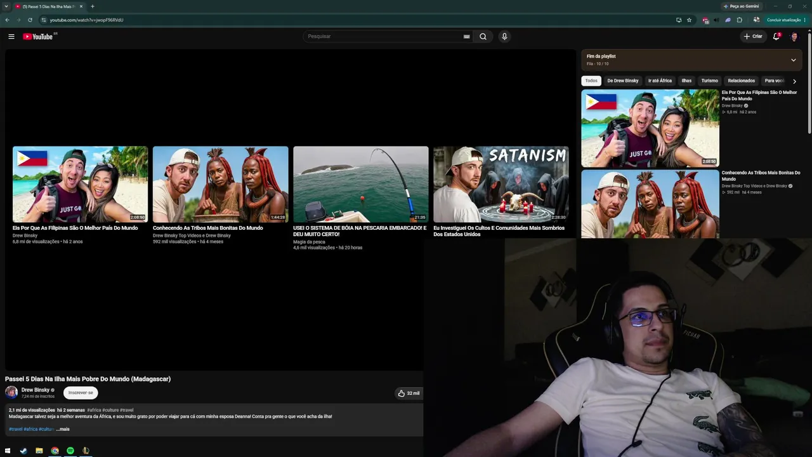
Task: Click the YouTube Pesquisar search field
Action: click(x=384, y=36)
